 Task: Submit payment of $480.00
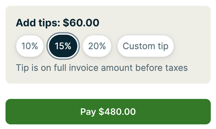(108, 112)
